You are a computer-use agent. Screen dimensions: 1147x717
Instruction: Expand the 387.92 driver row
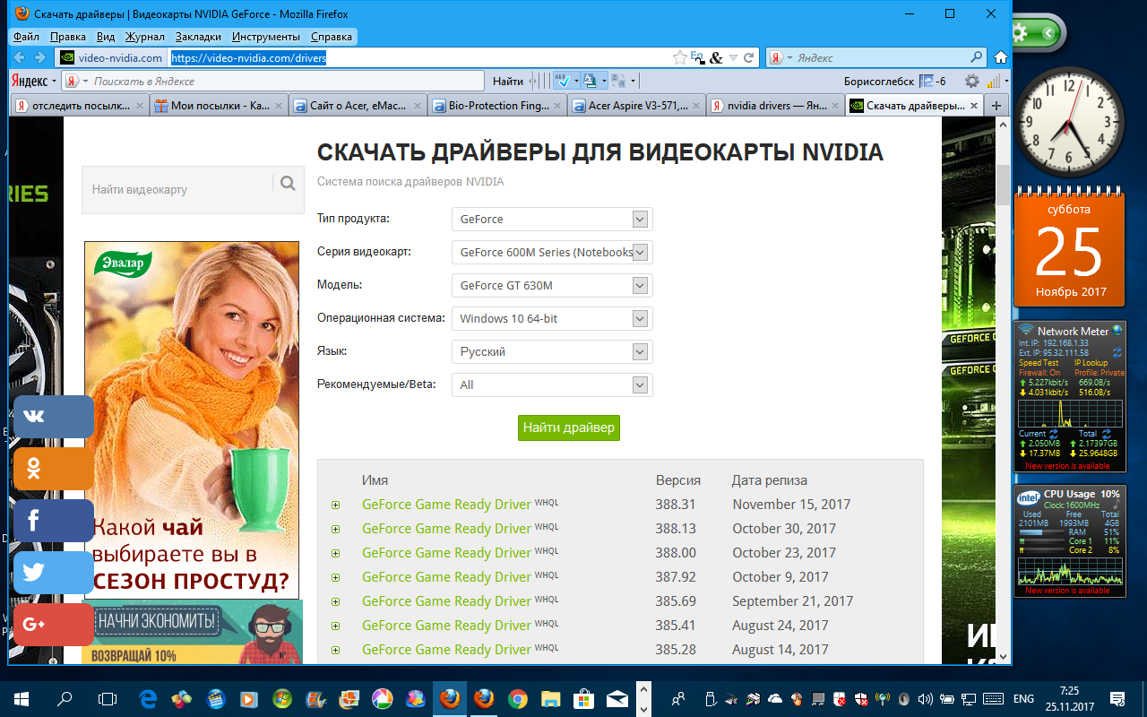coord(336,577)
